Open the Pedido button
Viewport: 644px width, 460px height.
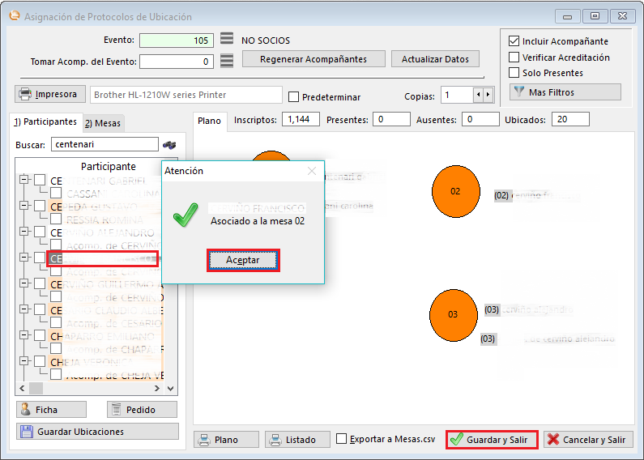(x=141, y=410)
